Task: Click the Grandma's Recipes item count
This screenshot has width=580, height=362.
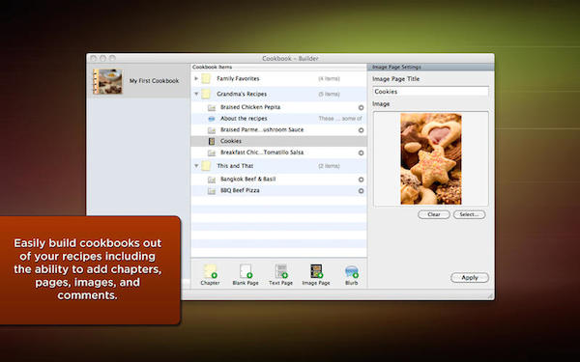Action: (x=329, y=95)
